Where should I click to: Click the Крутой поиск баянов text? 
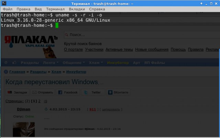point(83,44)
